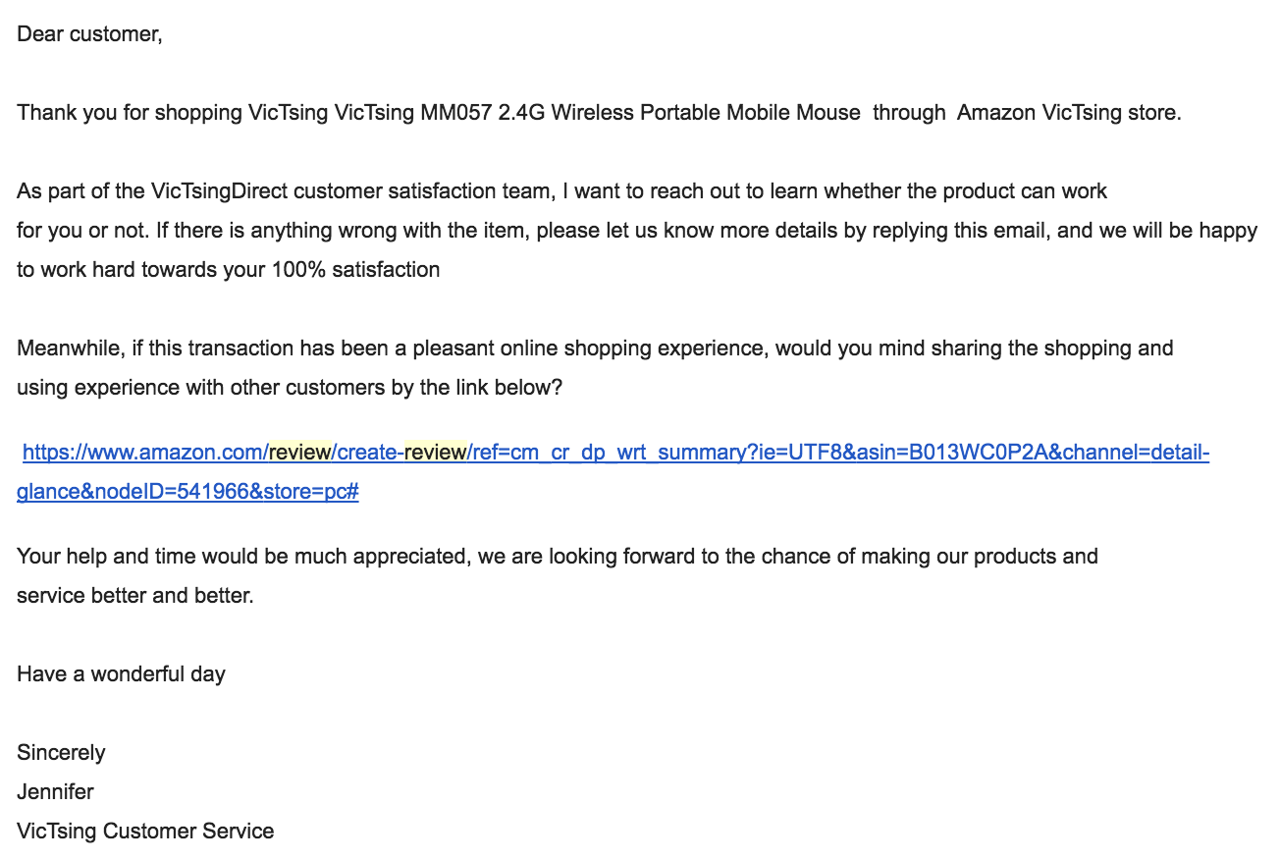Click the line 'Your help and time would be much appreciated'

[558, 557]
